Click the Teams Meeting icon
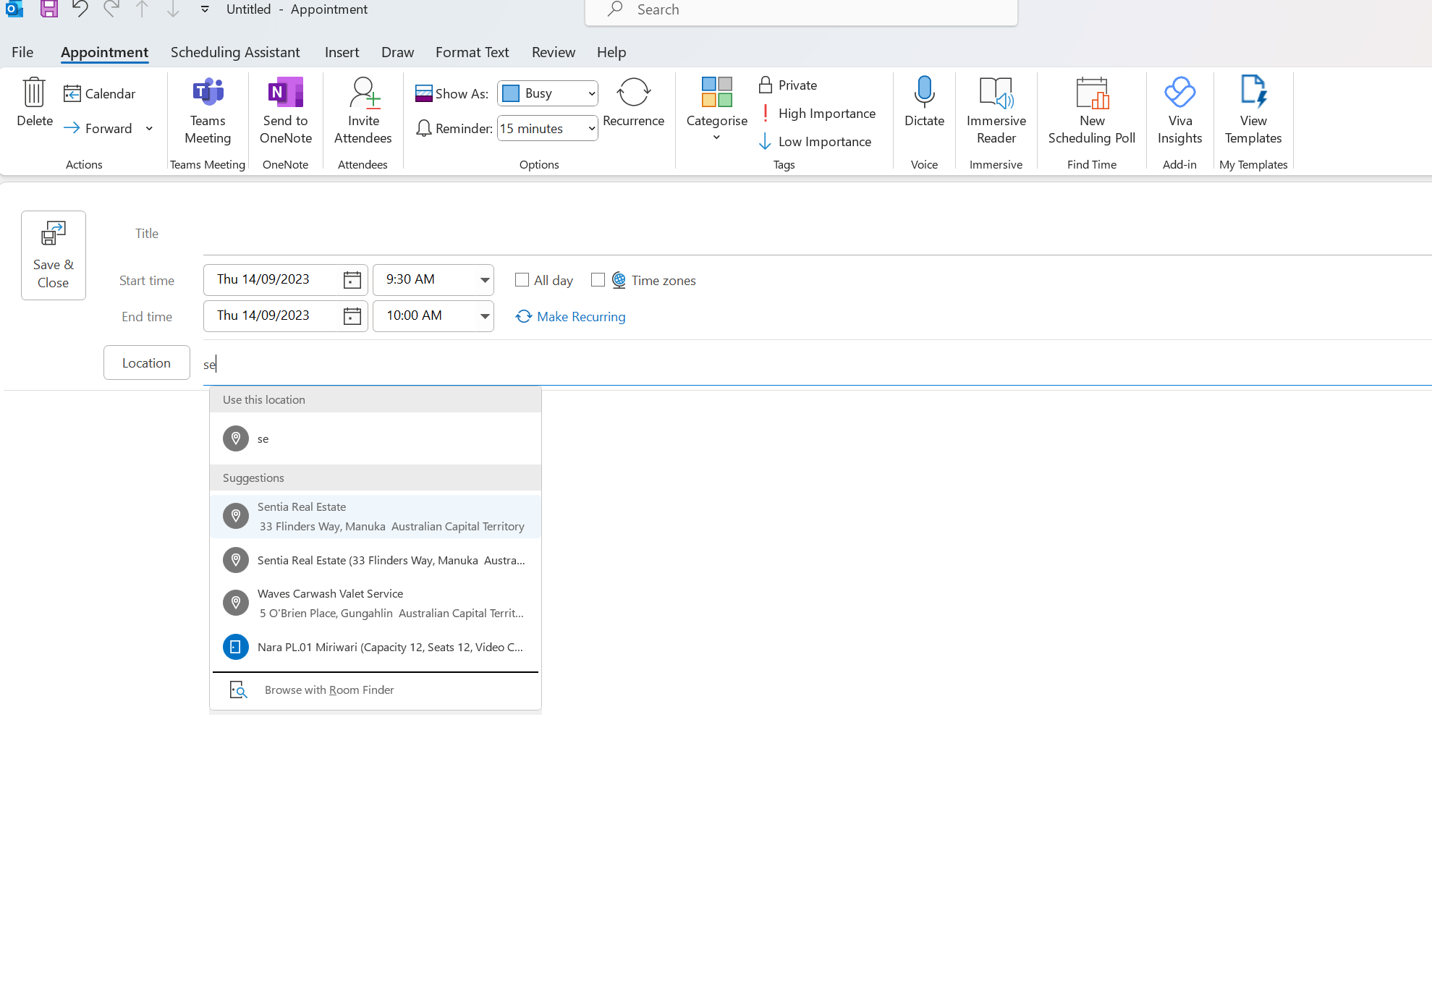The height and width of the screenshot is (984, 1432). (208, 93)
